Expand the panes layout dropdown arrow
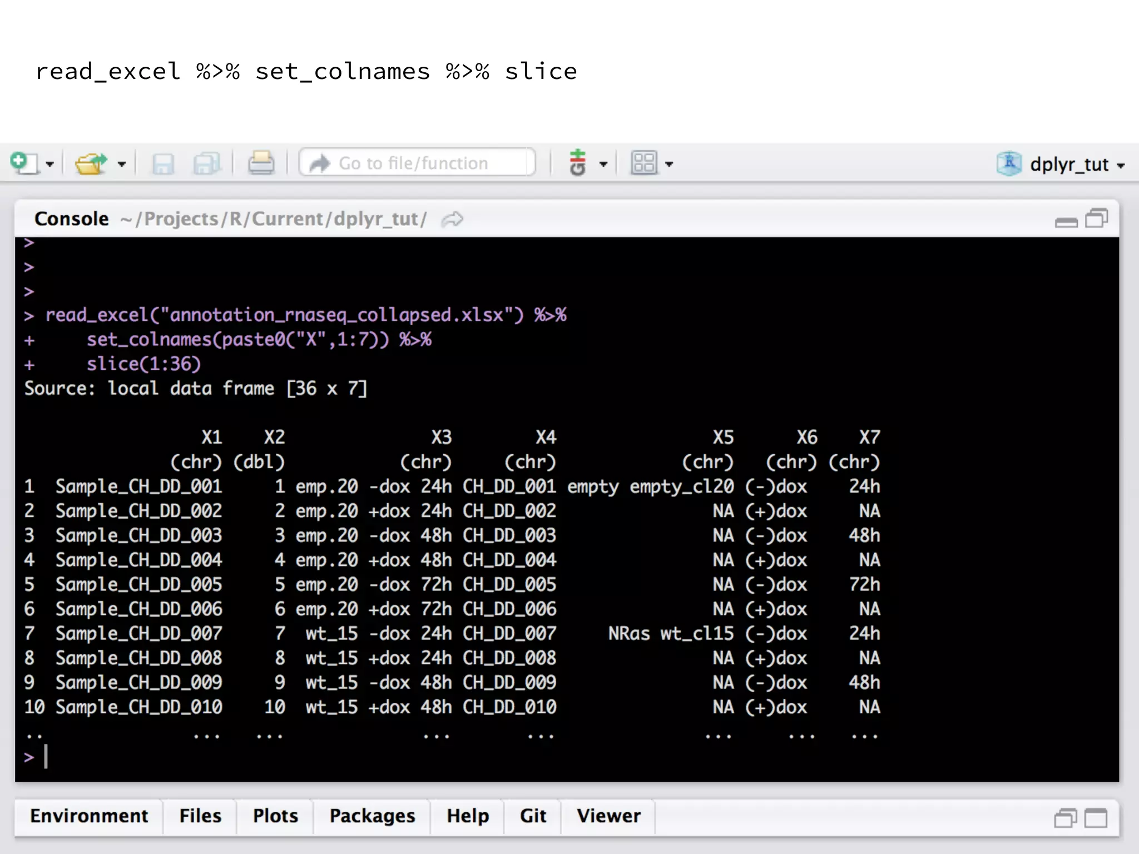The image size is (1139, 854). point(669,165)
